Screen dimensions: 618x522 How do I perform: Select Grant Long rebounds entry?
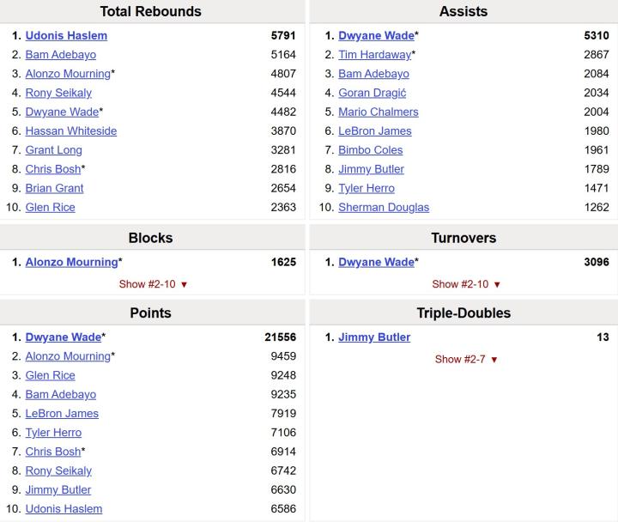click(53, 150)
